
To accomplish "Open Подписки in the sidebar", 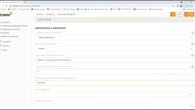I will pyautogui.click(x=5, y=33).
